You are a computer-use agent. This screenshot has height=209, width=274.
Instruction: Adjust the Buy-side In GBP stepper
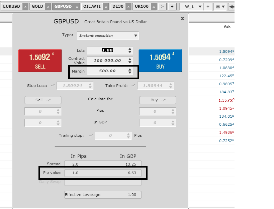point(173,123)
